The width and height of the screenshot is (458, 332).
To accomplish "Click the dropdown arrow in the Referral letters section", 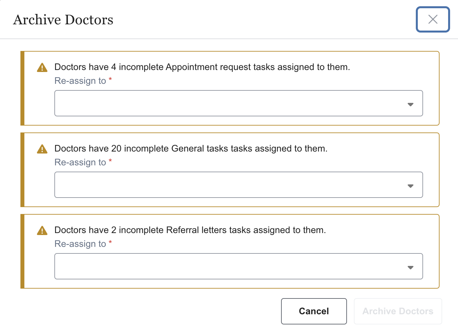I will point(411,267).
